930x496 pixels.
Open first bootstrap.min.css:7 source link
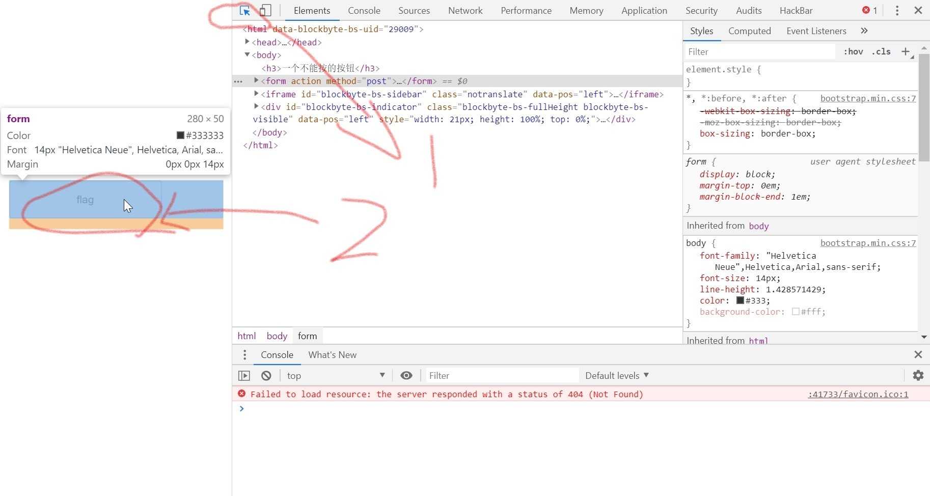click(868, 98)
